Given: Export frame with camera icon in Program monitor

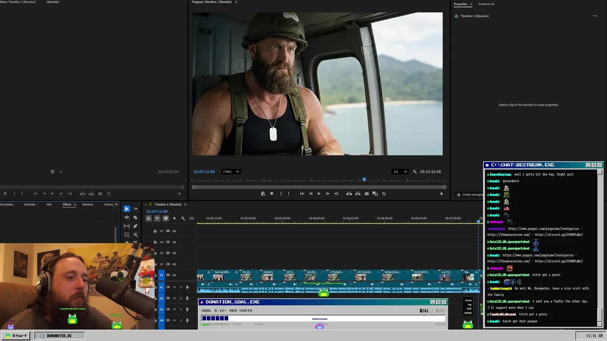Looking at the screenshot, I should pos(367,193).
